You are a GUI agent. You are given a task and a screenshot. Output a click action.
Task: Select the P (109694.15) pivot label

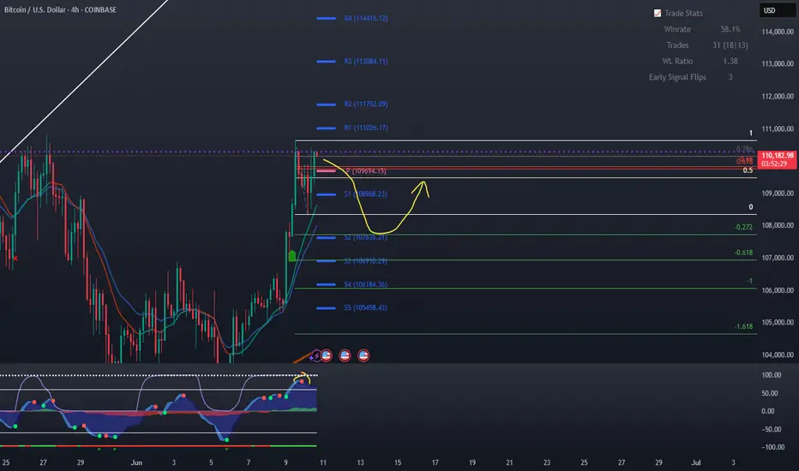(366, 171)
